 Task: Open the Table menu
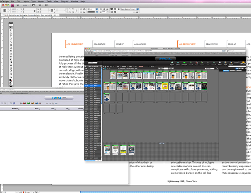coord(49,2)
